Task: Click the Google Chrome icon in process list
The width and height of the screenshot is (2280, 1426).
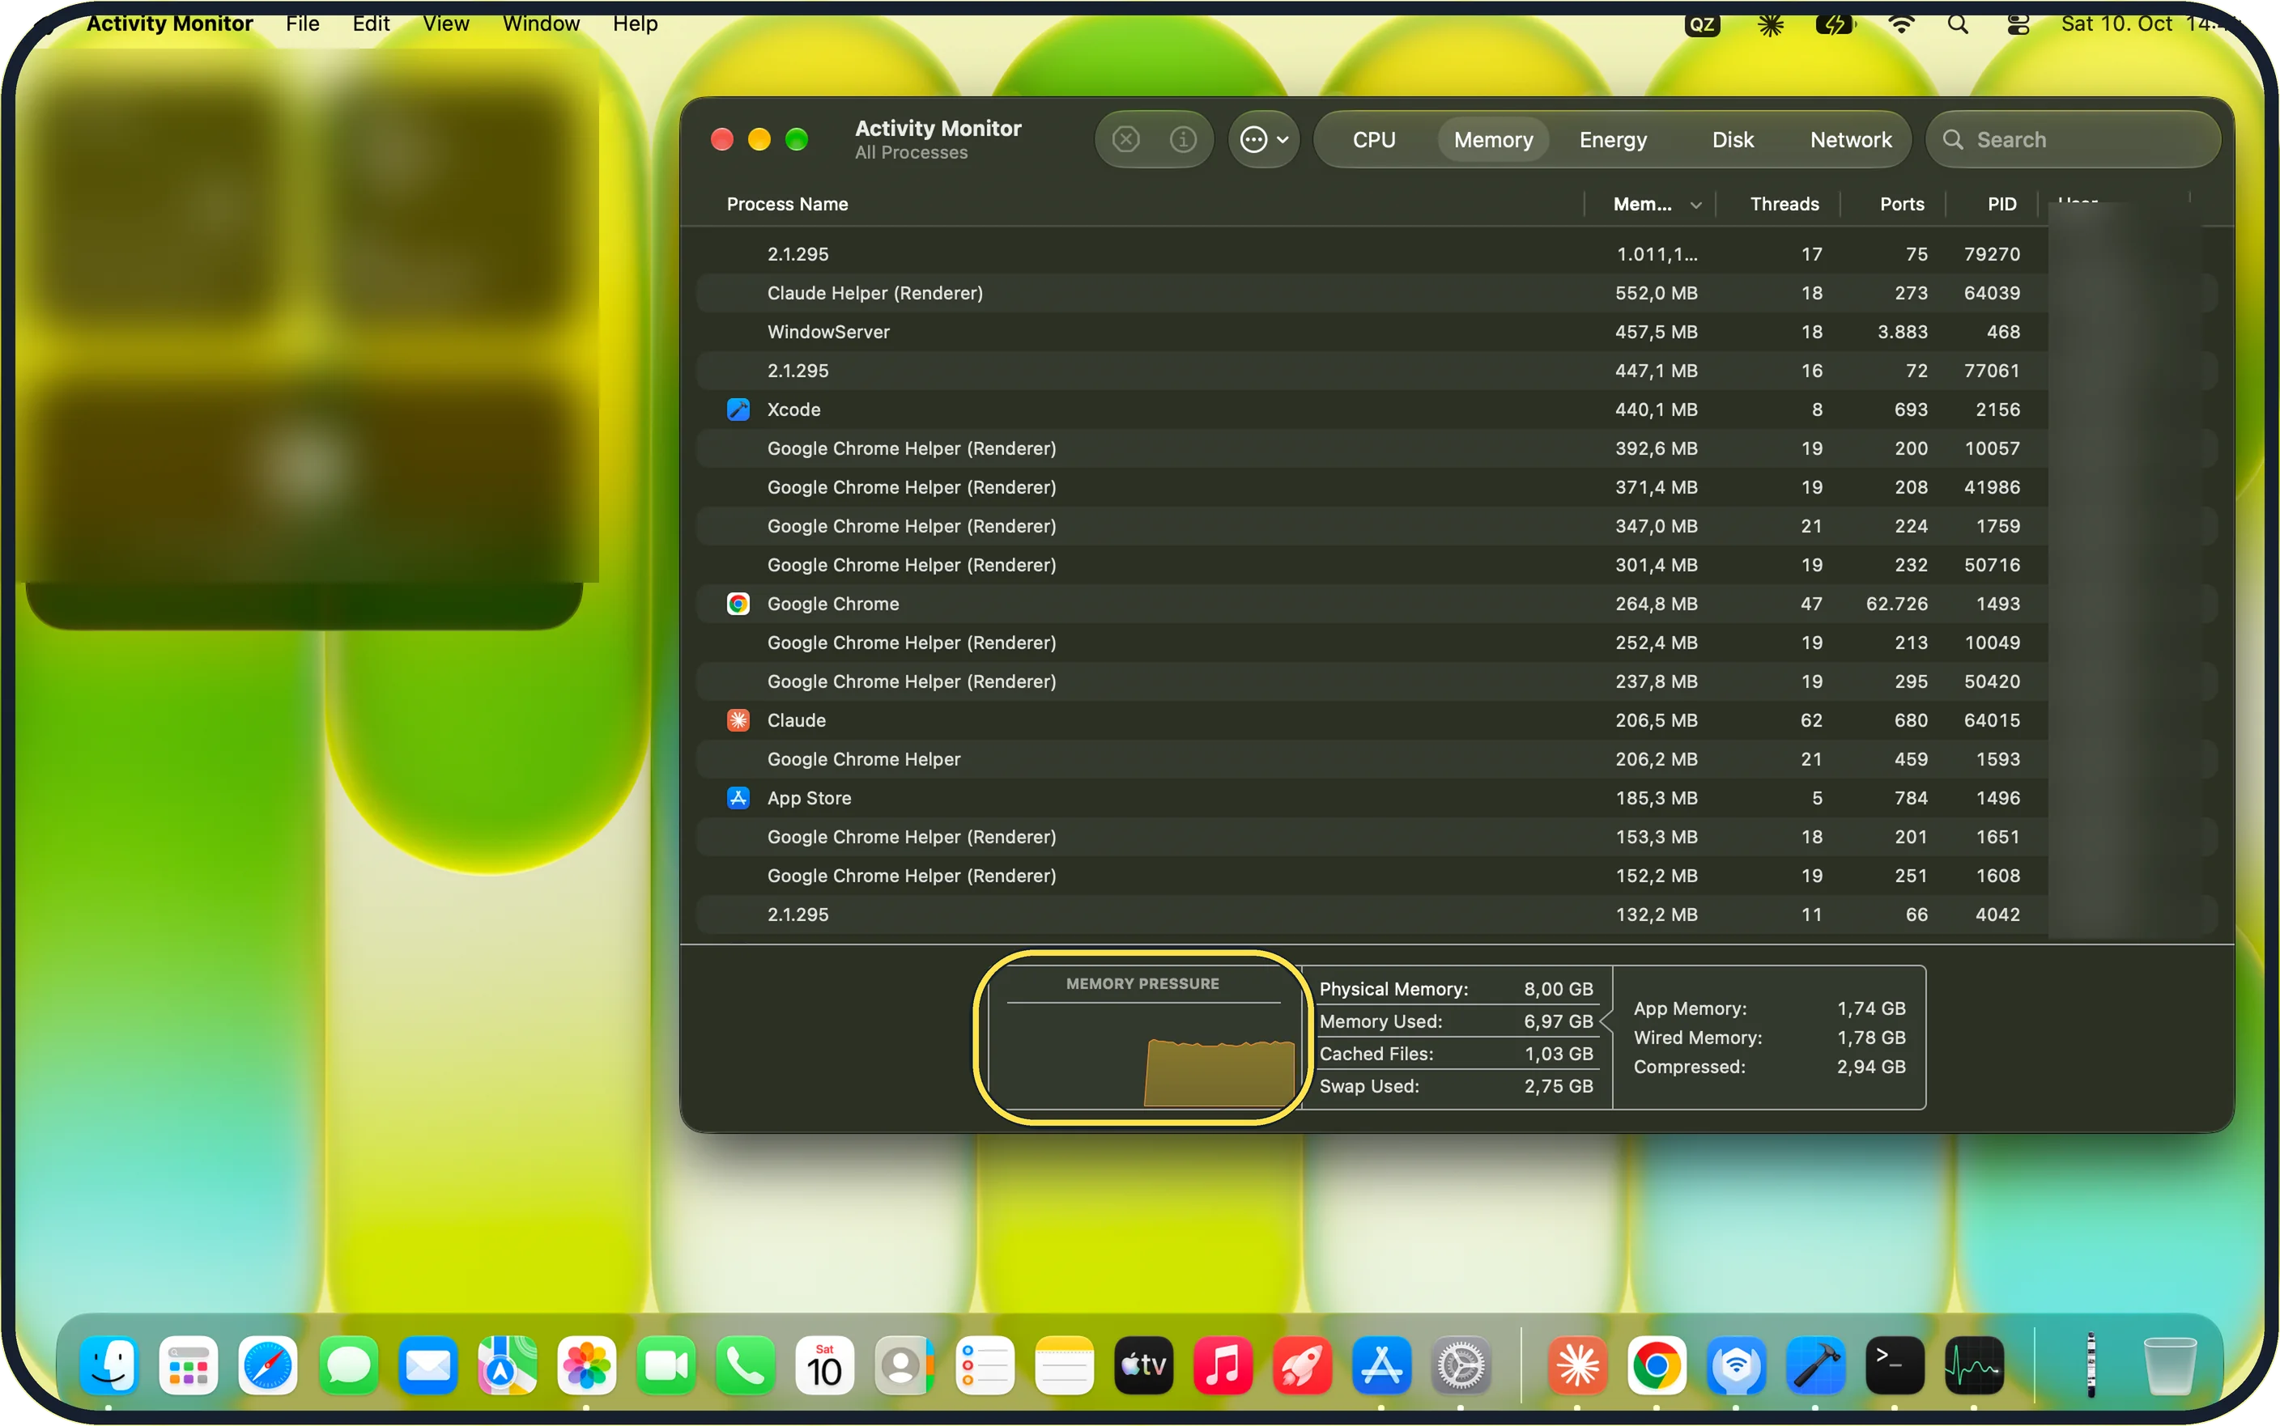Action: pyautogui.click(x=738, y=604)
